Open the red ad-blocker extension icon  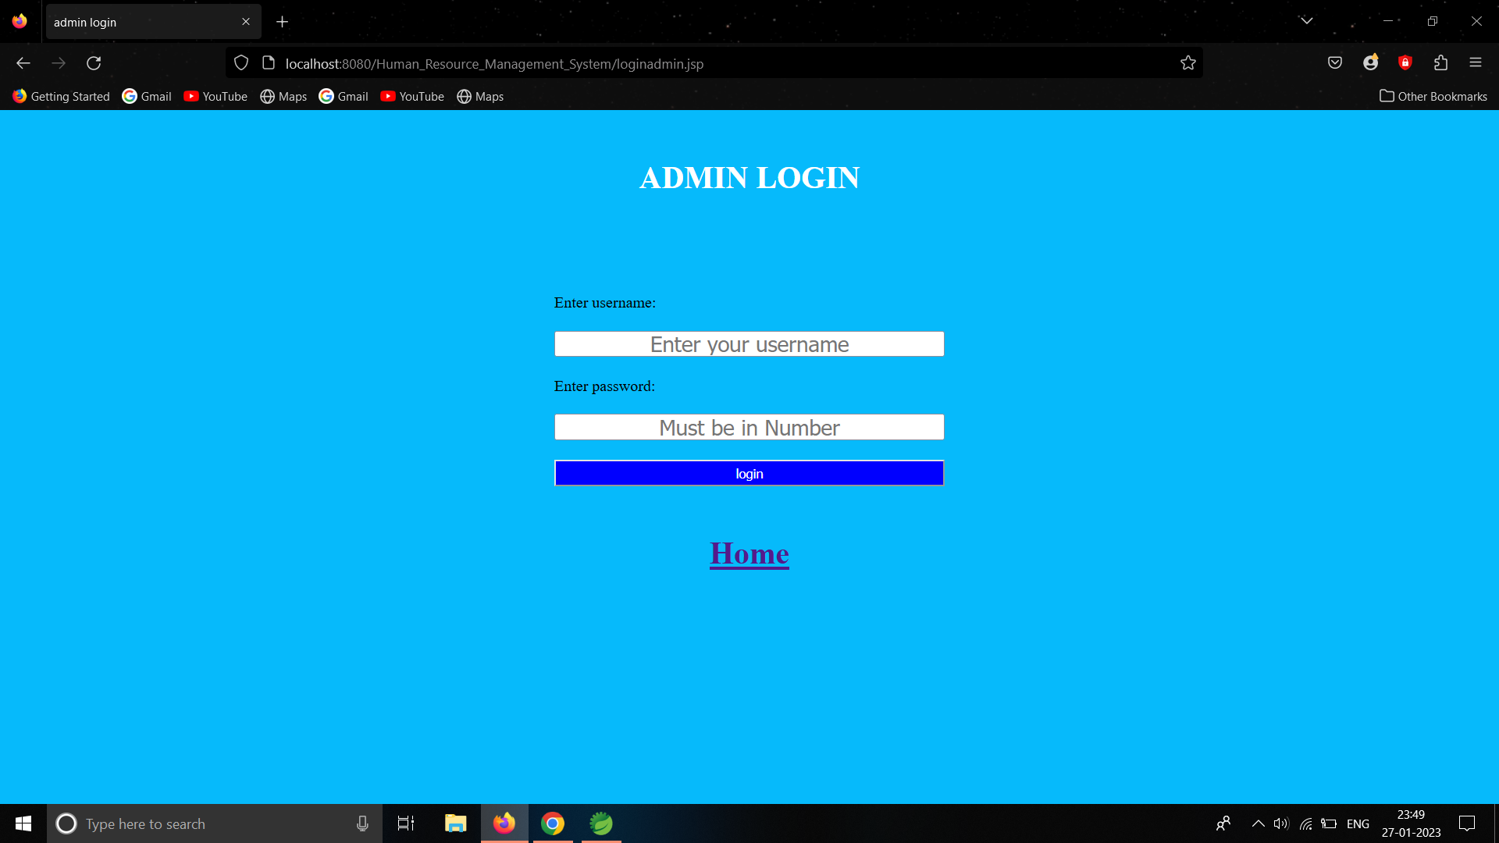click(1405, 63)
